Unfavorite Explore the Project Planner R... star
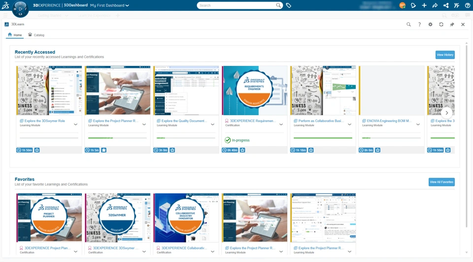473x262 pixels. [x=104, y=150]
